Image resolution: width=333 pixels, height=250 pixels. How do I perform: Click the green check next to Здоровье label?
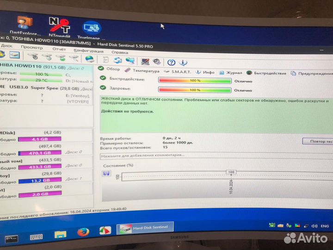pyautogui.click(x=103, y=87)
